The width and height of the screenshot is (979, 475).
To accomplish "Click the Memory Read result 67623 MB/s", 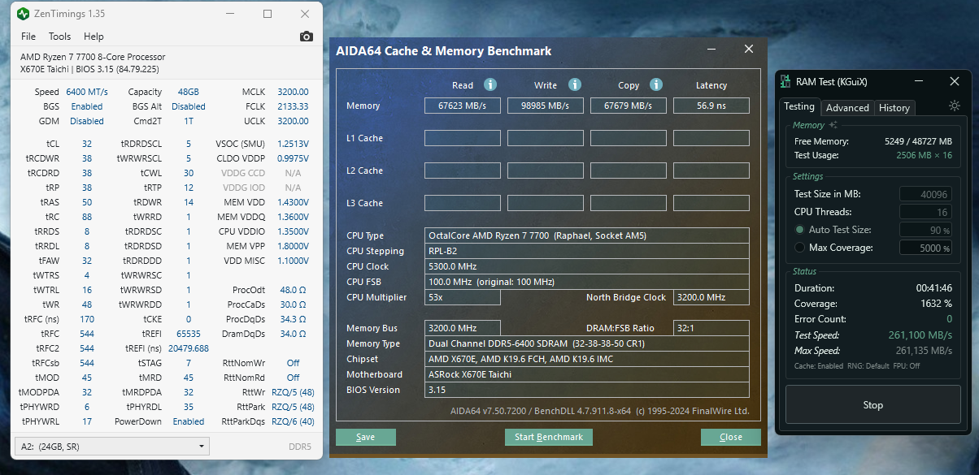I will pos(463,106).
